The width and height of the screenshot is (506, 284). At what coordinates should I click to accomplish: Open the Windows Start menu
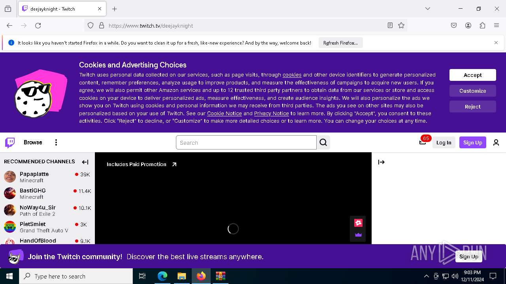9,276
